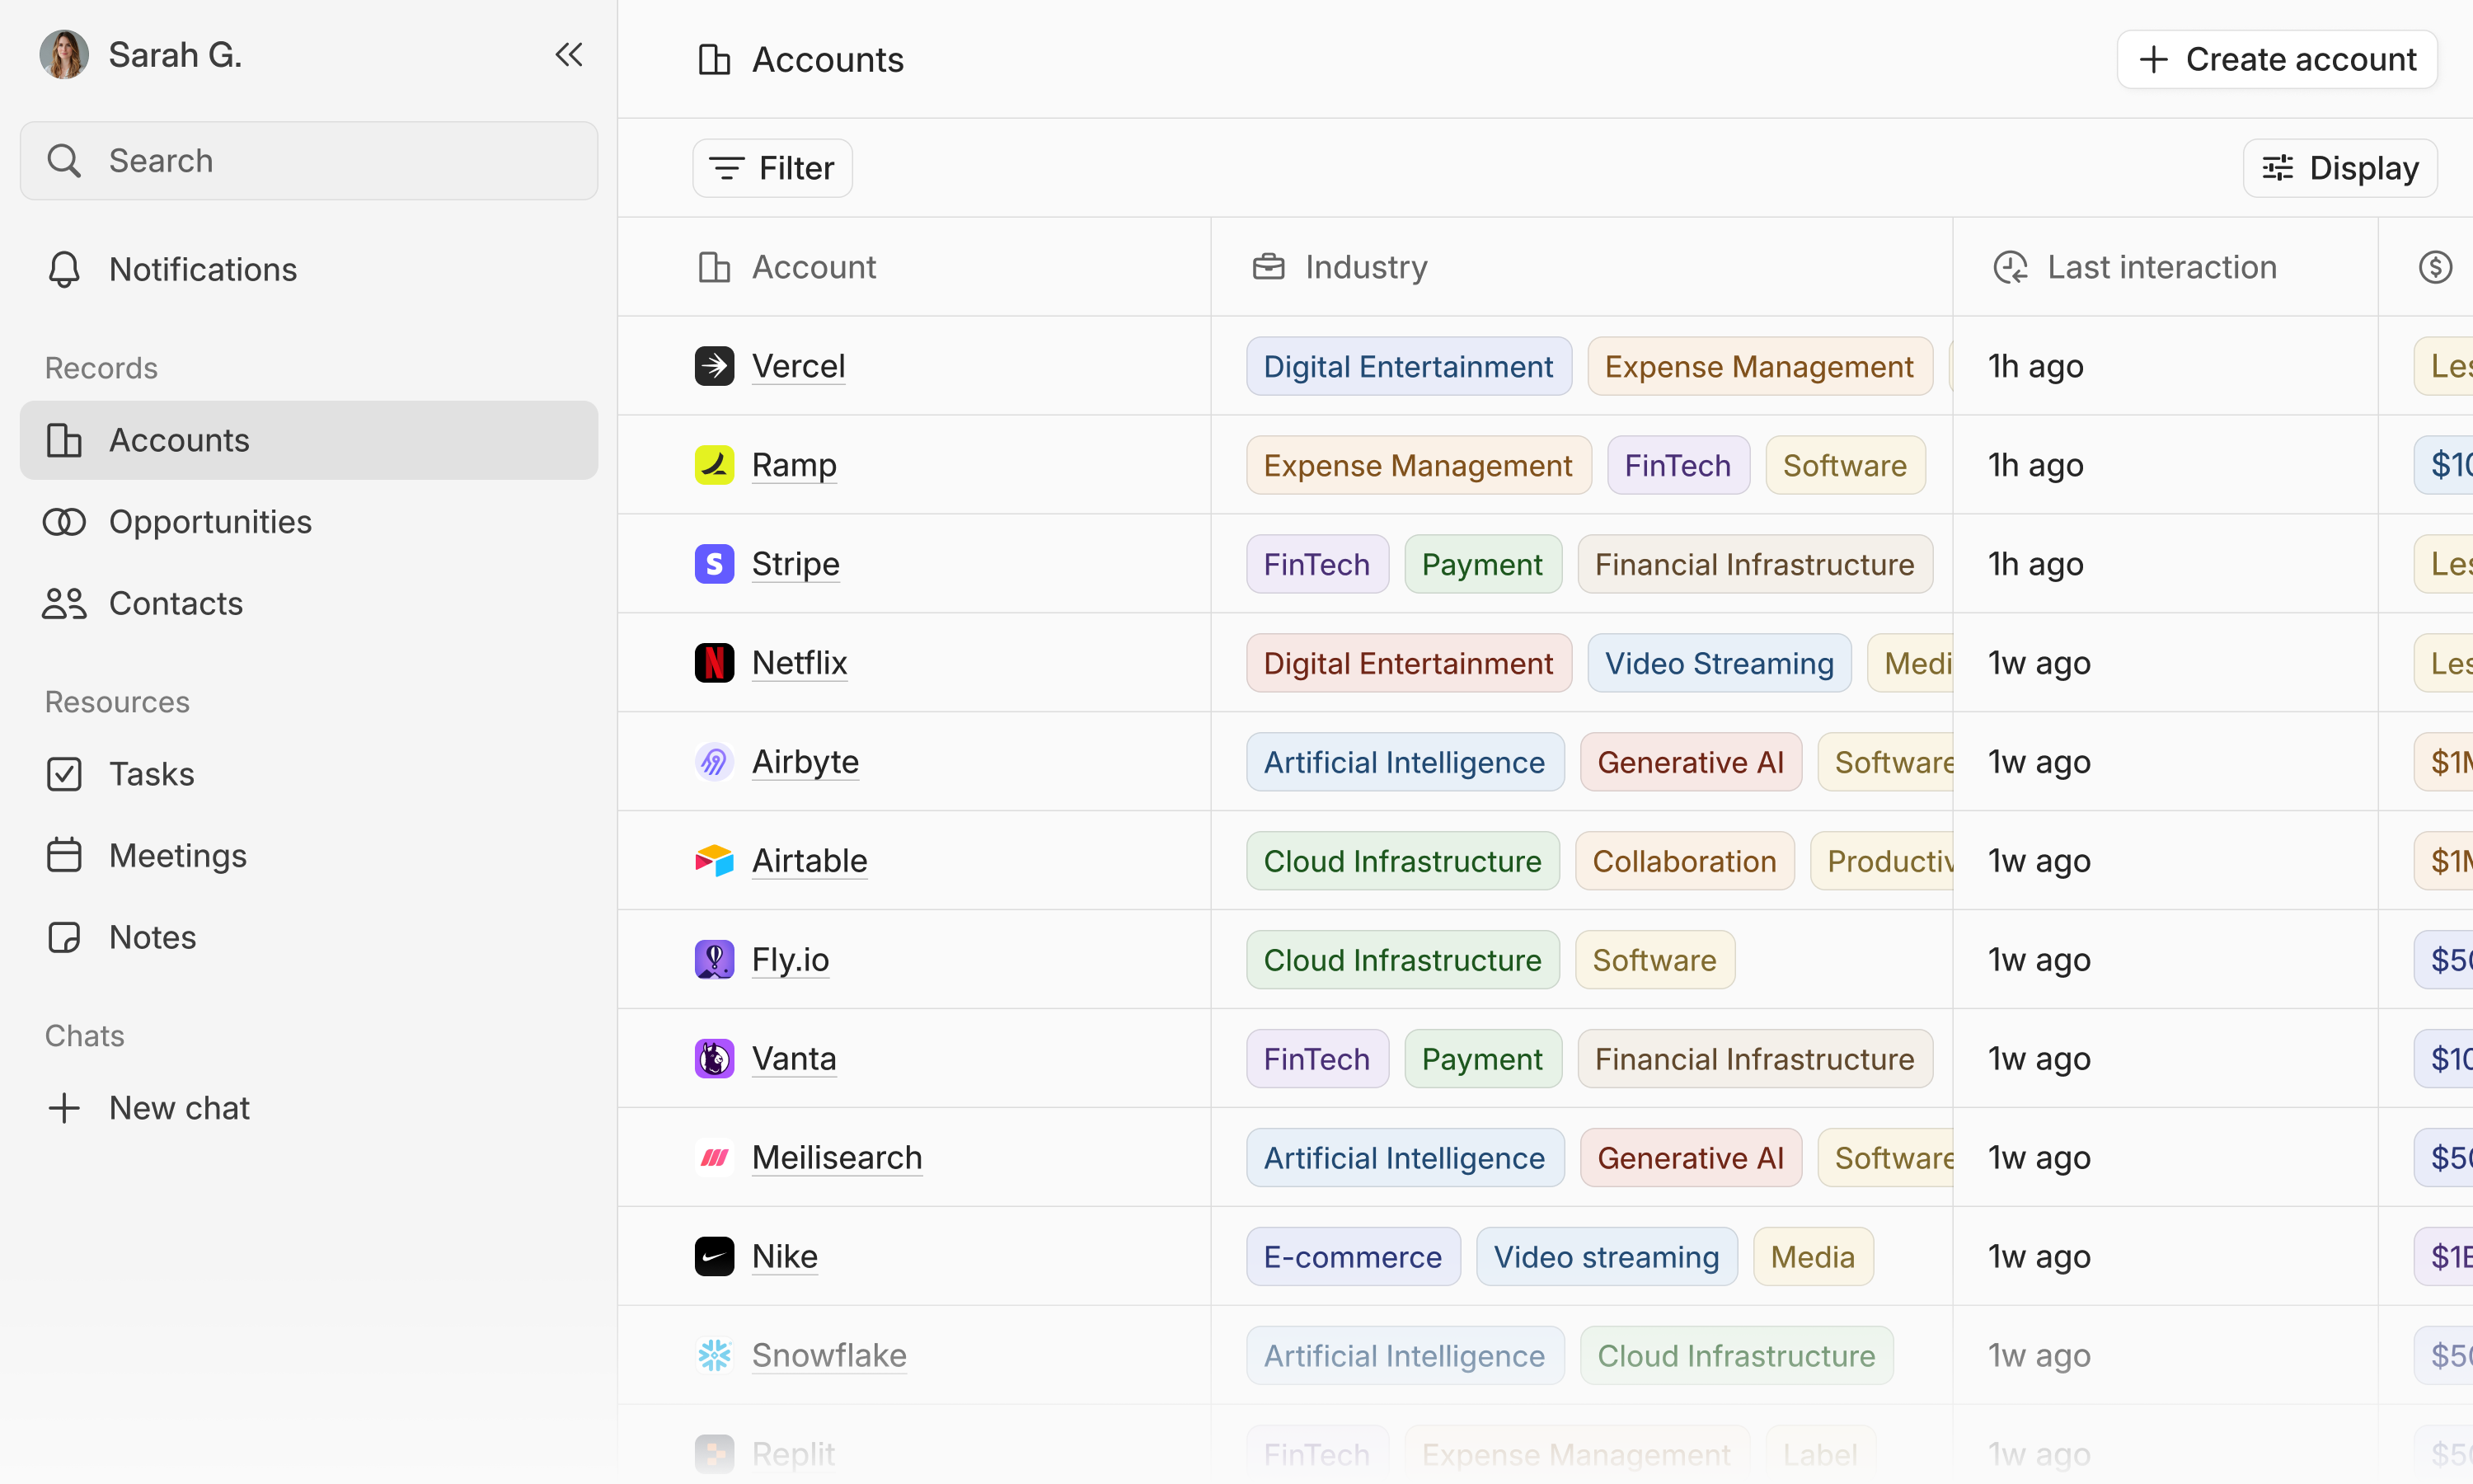Click Sarah G.'s profile avatar
2473x1484 pixels.
(x=64, y=54)
